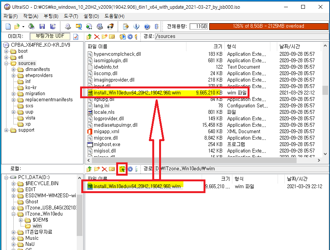Open an existing ISO file
The image size is (330, 250).
tap(17, 27)
